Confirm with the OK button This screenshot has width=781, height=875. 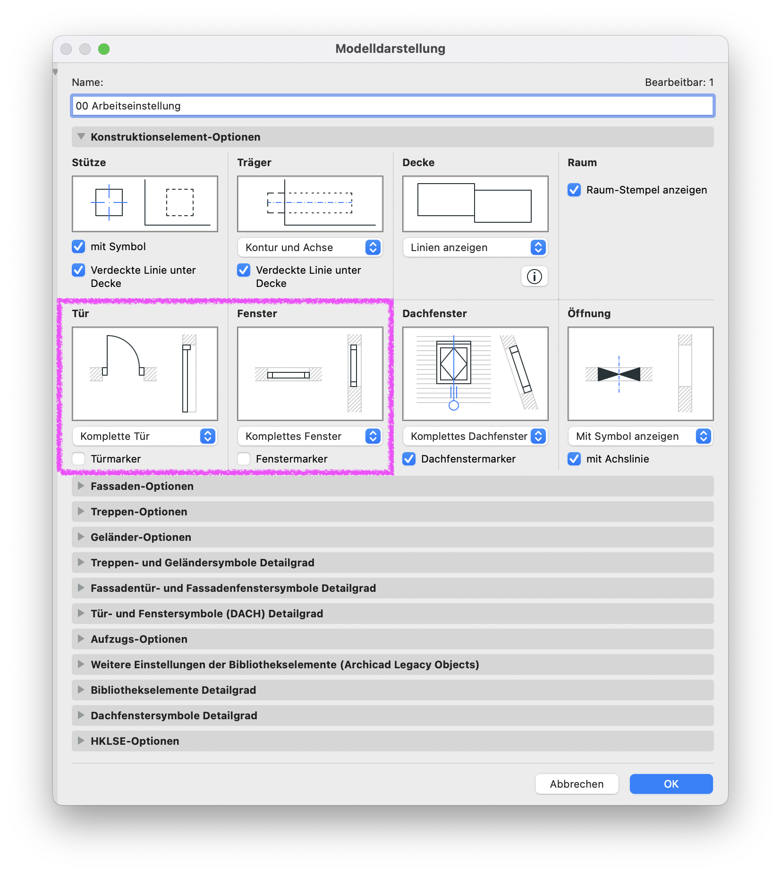coord(671,784)
